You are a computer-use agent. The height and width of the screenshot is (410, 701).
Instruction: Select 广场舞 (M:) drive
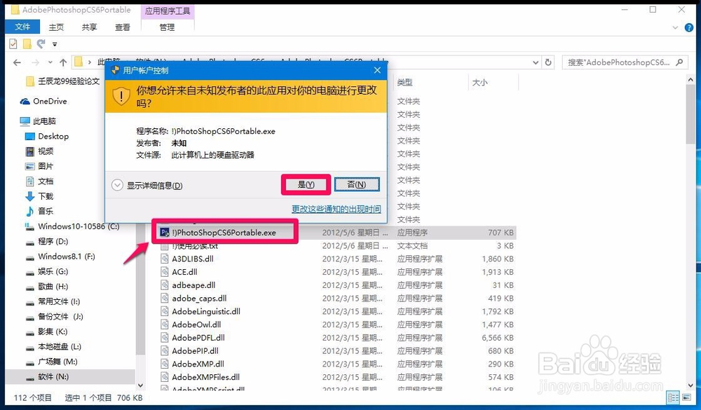[x=51, y=362]
